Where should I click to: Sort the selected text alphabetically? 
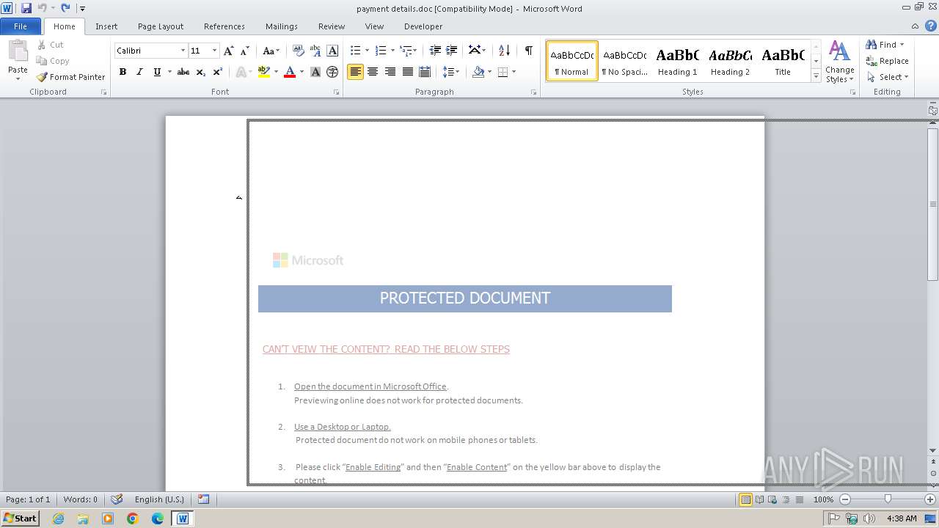point(504,51)
